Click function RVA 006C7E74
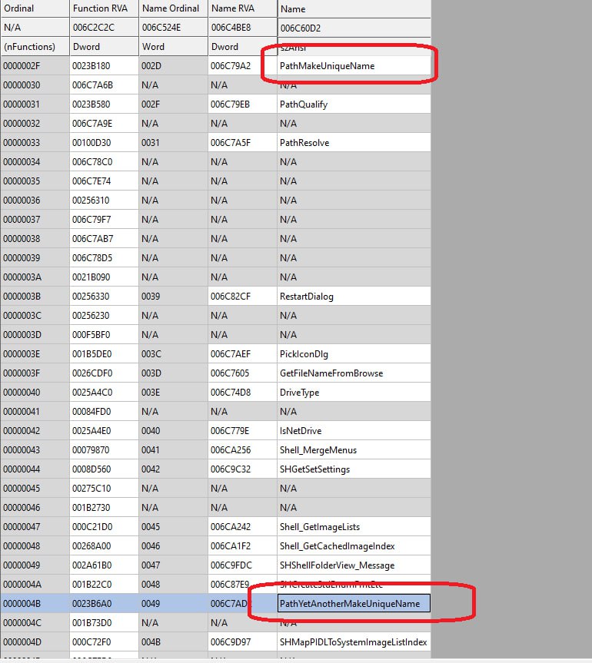This screenshot has height=663, width=592. (x=104, y=181)
